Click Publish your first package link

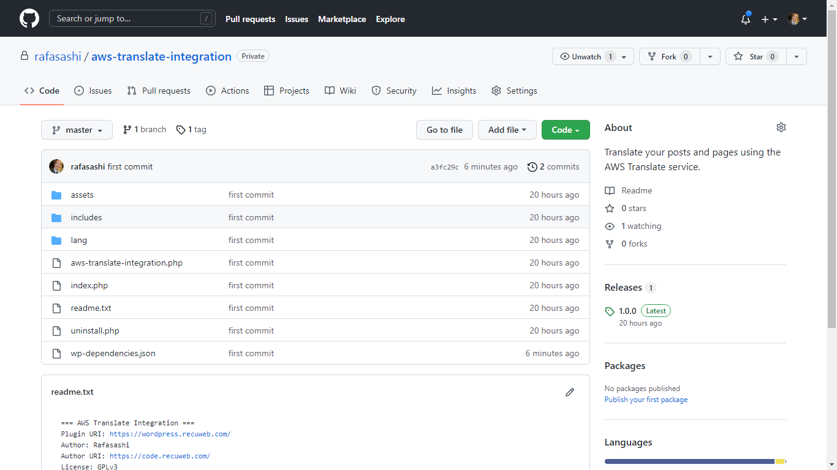pyautogui.click(x=646, y=400)
